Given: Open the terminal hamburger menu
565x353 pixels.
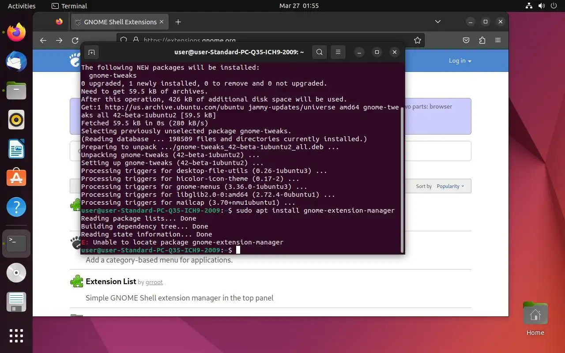Looking at the screenshot, I should [x=338, y=52].
